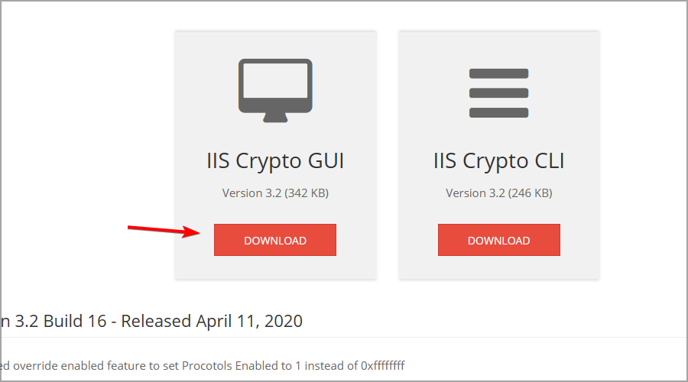Click the 3.2 Build 16 release heading
688x382 pixels.
151,321
